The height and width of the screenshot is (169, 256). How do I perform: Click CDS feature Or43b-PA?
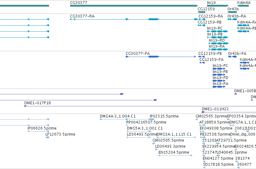click(232, 57)
